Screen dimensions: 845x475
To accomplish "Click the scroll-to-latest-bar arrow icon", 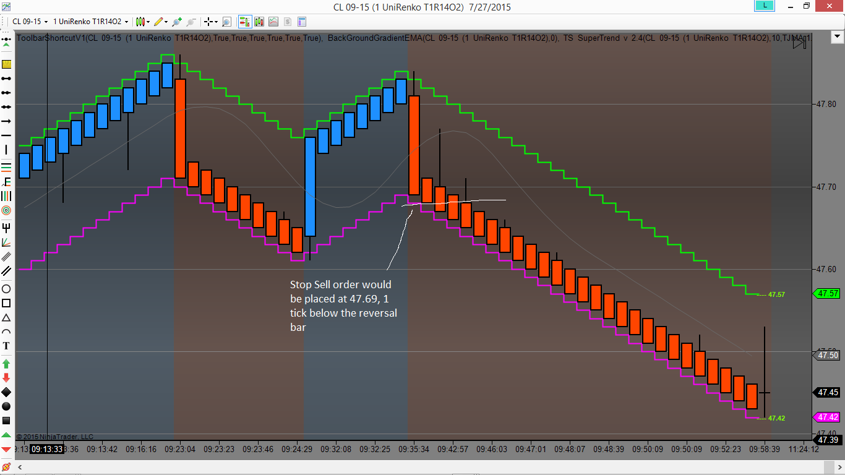I will tap(799, 43).
